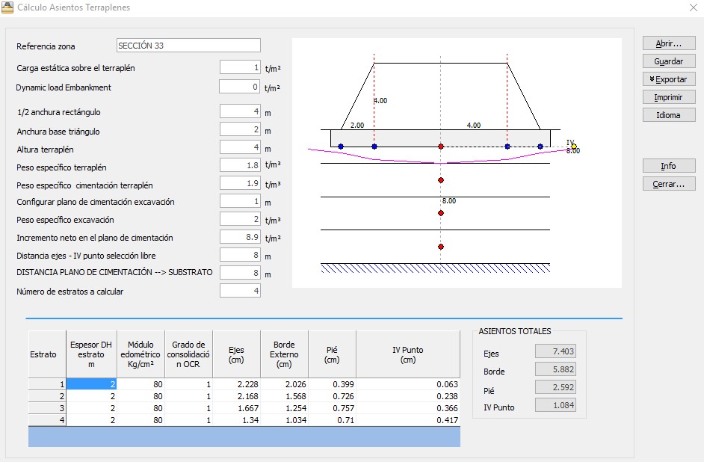
Task: Select row header for estrato 2
Action: (47, 396)
